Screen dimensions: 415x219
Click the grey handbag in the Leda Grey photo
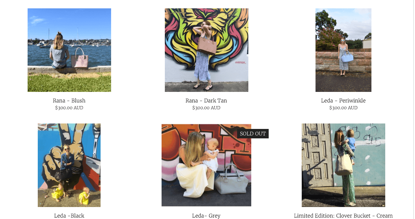(x=231, y=179)
